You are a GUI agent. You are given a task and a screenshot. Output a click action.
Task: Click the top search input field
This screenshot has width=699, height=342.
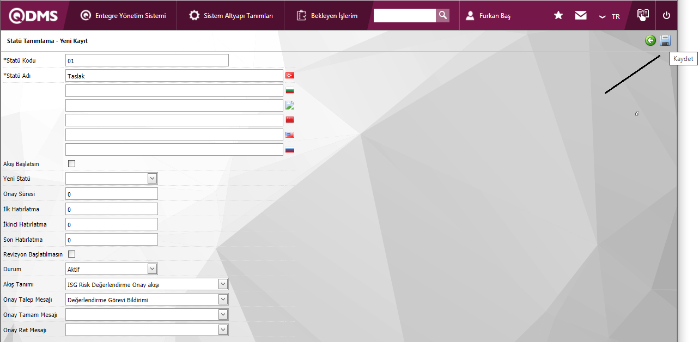click(x=405, y=15)
